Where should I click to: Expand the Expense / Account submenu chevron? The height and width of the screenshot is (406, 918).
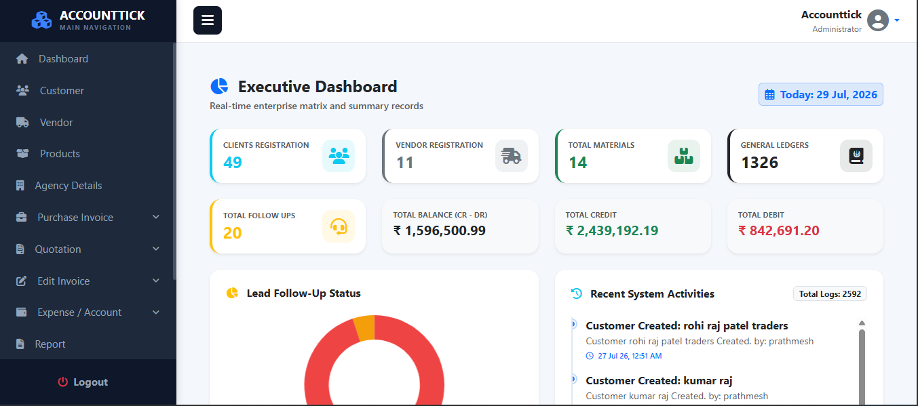(156, 312)
